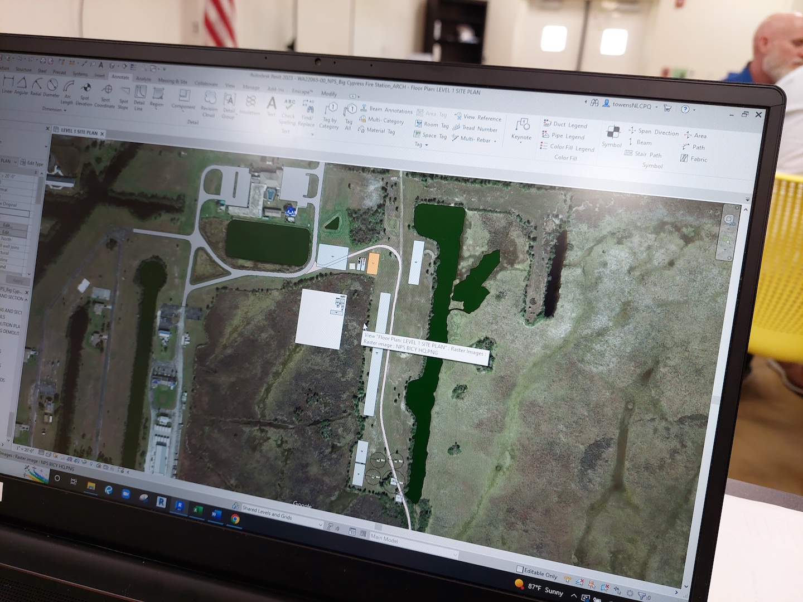Close the LEVEL 1 SITE PLAN view tab
The height and width of the screenshot is (602, 803).
point(102,133)
